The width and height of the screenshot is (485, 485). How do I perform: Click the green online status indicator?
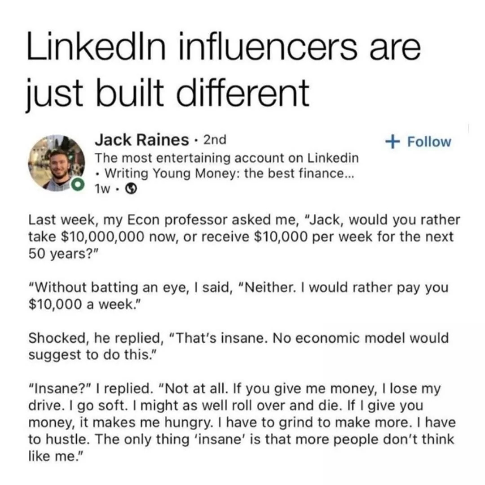click(x=77, y=185)
